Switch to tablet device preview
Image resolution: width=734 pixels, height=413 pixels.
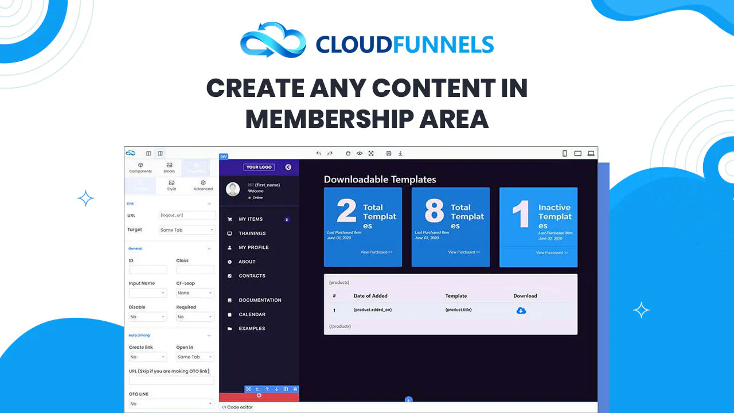577,153
